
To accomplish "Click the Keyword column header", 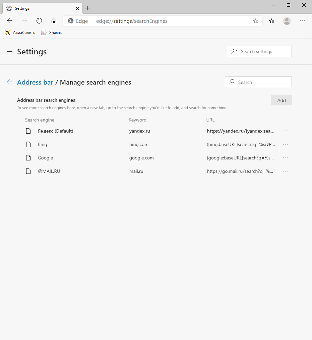I will click(x=137, y=120).
